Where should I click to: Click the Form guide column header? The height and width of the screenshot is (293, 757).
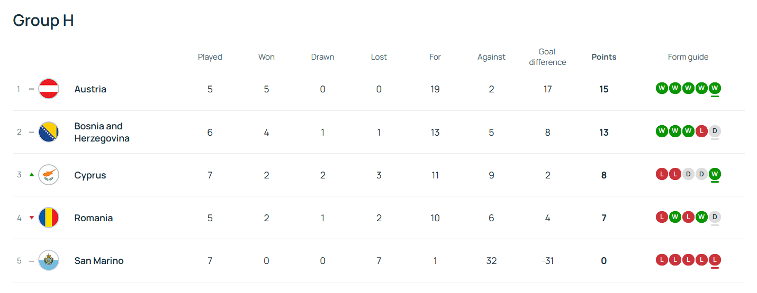click(x=688, y=57)
